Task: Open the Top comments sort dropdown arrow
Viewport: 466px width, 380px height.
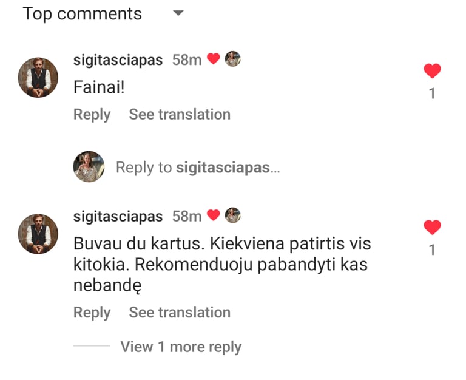Action: 178,13
